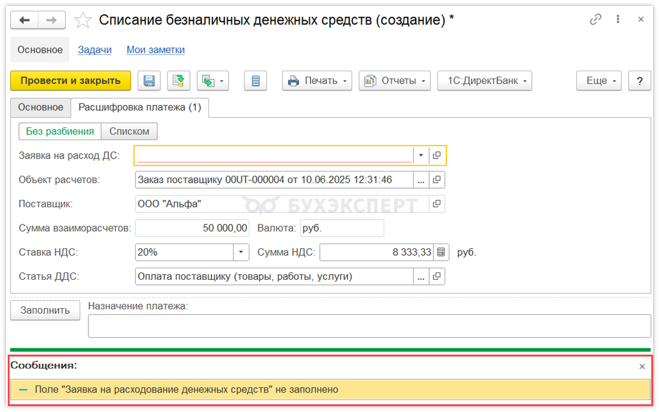This screenshot has height=412, width=659.
Task: Open the Задачи link
Action: (x=95, y=50)
